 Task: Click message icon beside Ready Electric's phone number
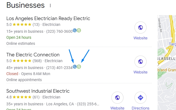[79, 31]
